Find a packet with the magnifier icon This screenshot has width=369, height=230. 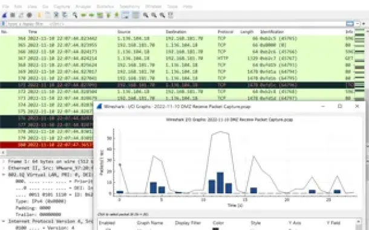pos(75,15)
